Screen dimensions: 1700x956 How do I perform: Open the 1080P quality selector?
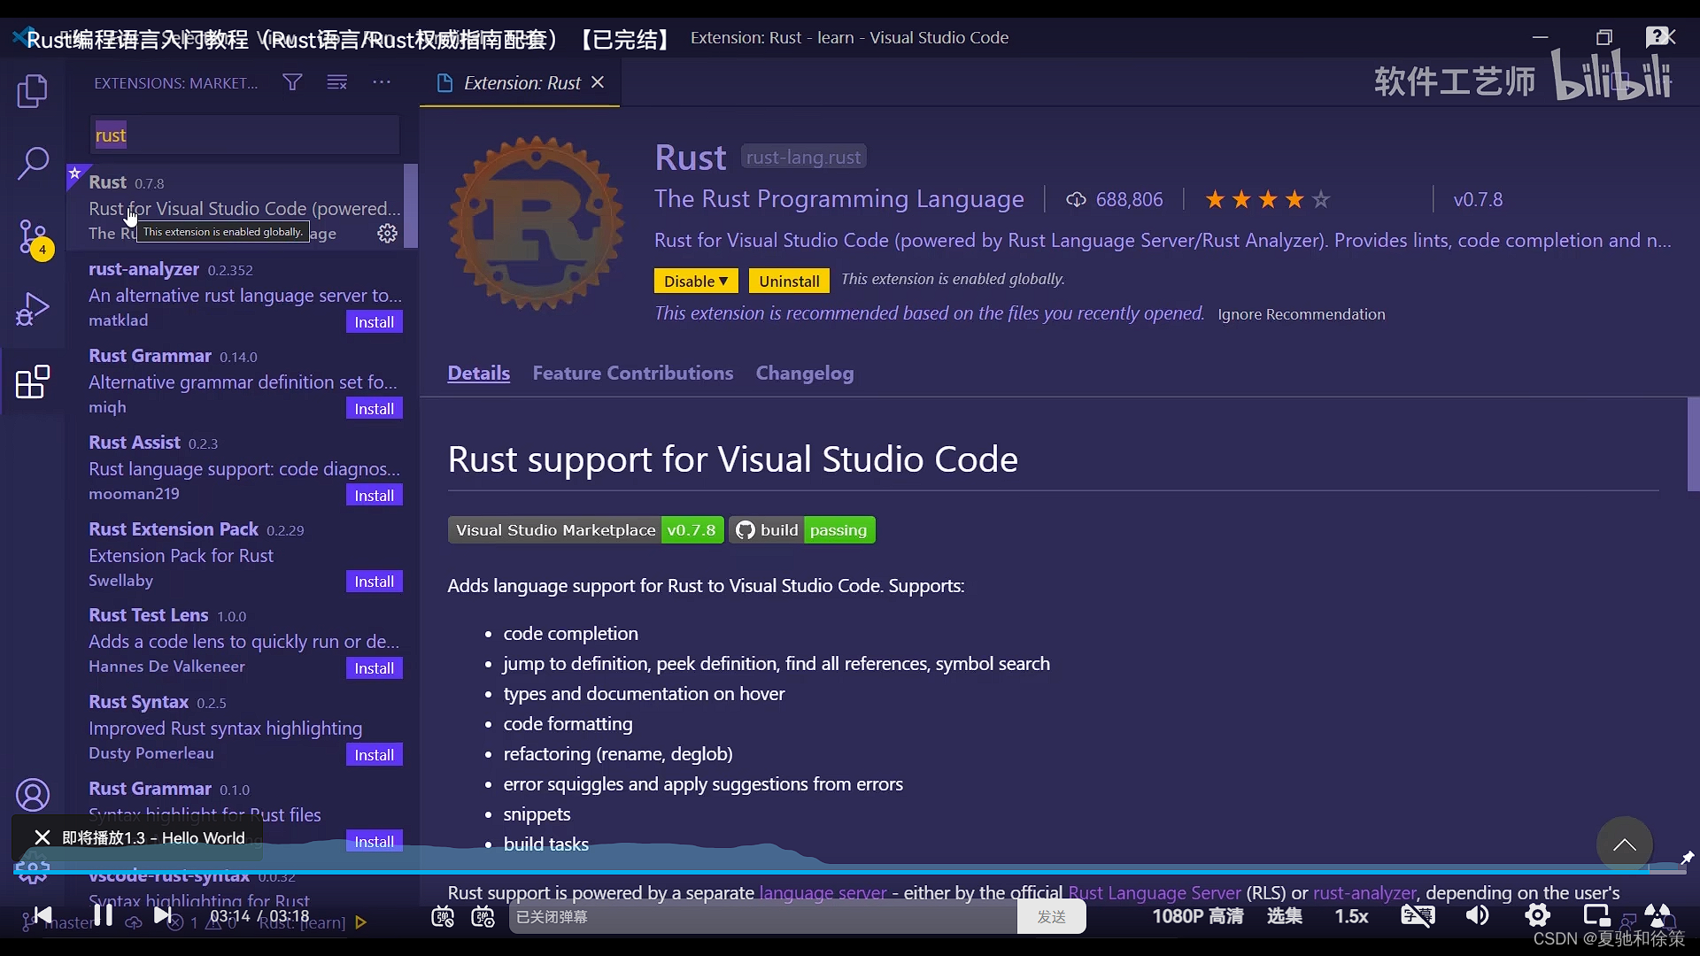[x=1197, y=916]
